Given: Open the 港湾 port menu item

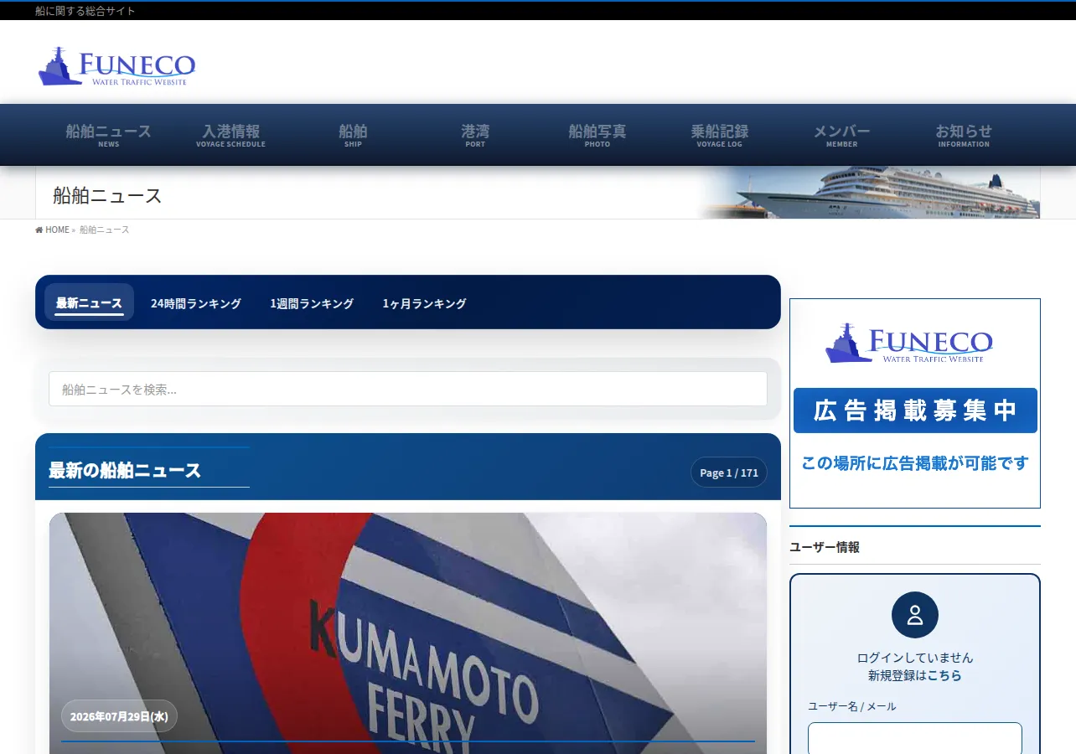Looking at the screenshot, I should pos(475,135).
